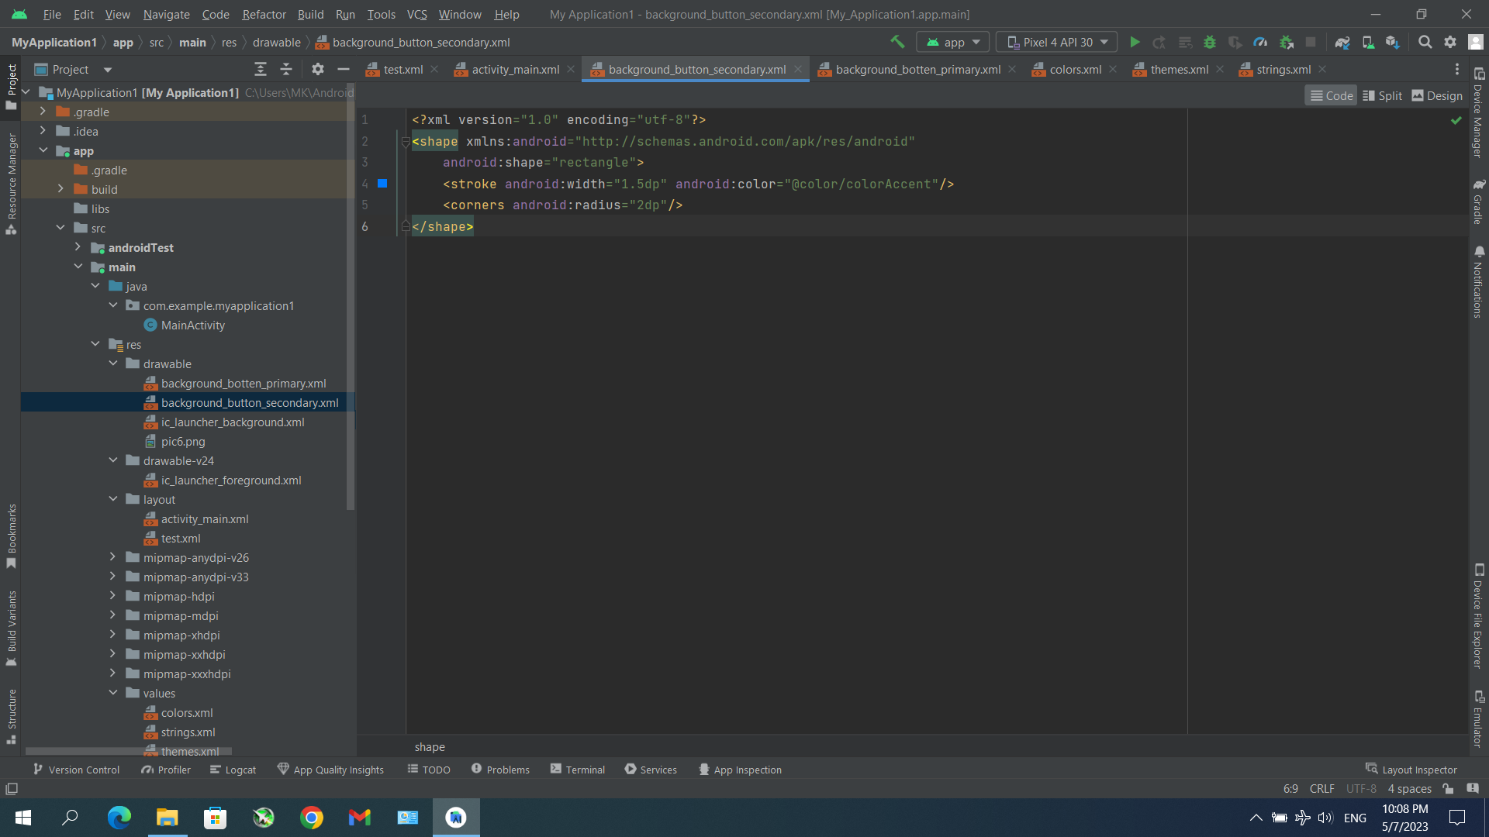This screenshot has width=1489, height=837.
Task: Click the Make Project hammer icon
Action: point(897,42)
